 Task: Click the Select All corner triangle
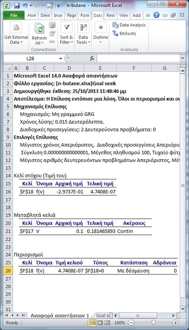pyautogui.click(x=8, y=68)
